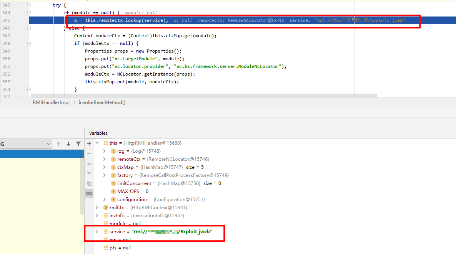The image size is (456, 254).
Task: Open the thread selector dropdown
Action: point(48,144)
